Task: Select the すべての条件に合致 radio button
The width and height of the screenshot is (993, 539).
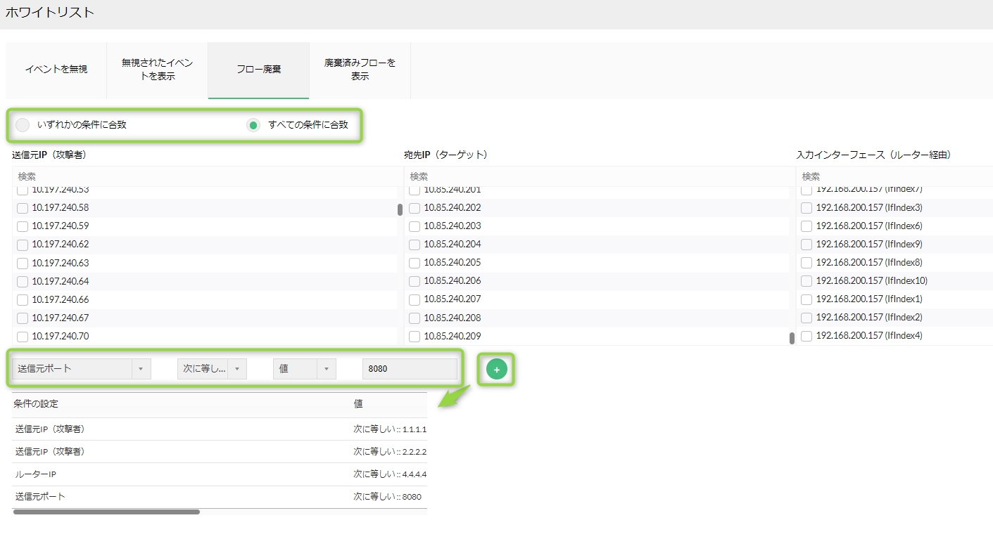Action: 253,125
